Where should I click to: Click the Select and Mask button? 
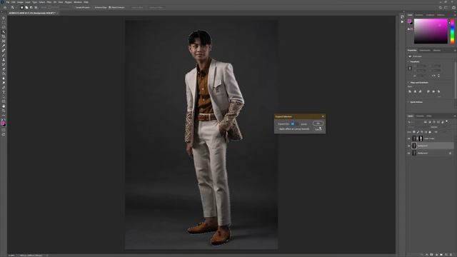point(156,8)
